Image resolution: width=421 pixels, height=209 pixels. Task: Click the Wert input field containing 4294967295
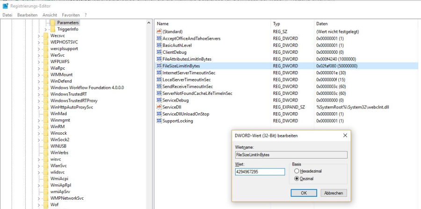click(x=260, y=172)
